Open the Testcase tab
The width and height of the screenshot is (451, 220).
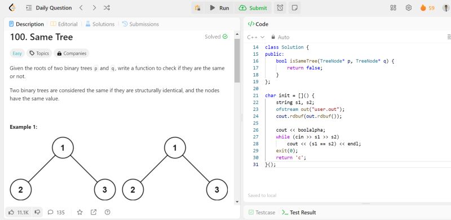262,213
